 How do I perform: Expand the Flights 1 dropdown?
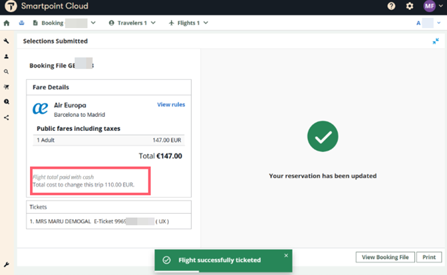click(205, 23)
